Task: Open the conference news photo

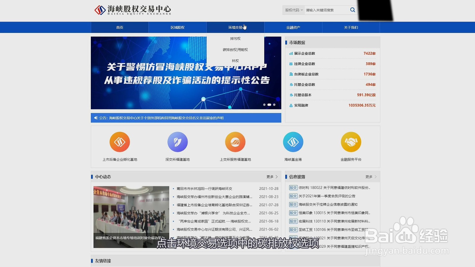Action: 131,217
